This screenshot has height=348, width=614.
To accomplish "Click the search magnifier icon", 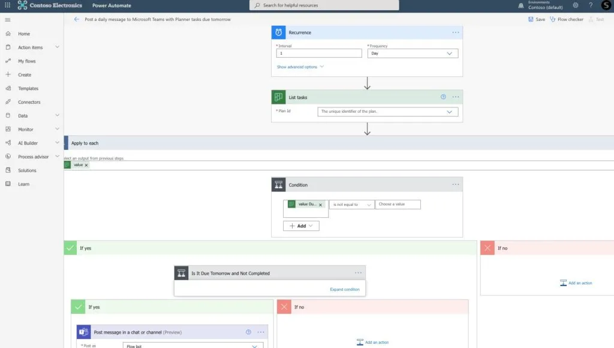I will pos(257,5).
